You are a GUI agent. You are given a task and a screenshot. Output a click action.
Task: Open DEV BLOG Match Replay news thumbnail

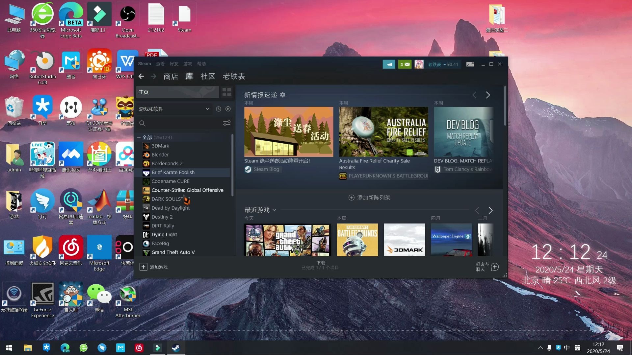click(x=463, y=131)
